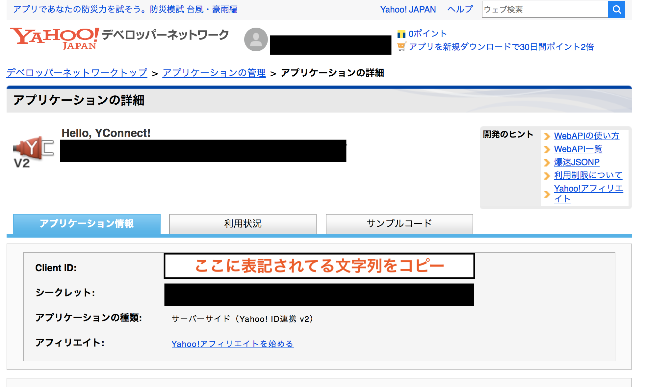Open the 利用制限について hint link
This screenshot has width=645, height=387.
tap(588, 175)
